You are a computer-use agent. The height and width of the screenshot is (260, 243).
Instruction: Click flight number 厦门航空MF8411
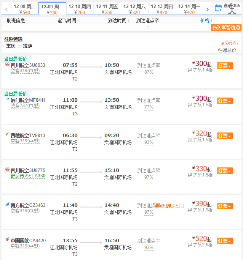point(28,100)
